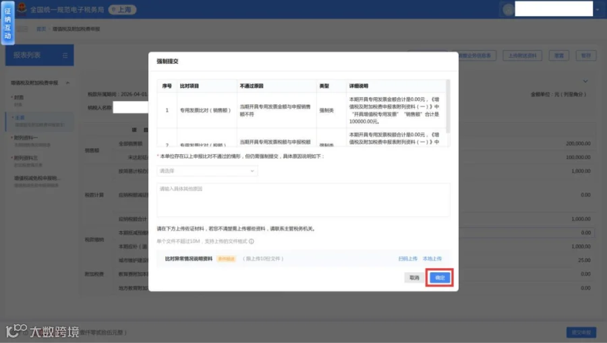Click the 报表列表 collapse icon
Image resolution: width=607 pixels, height=343 pixels.
tap(65, 56)
